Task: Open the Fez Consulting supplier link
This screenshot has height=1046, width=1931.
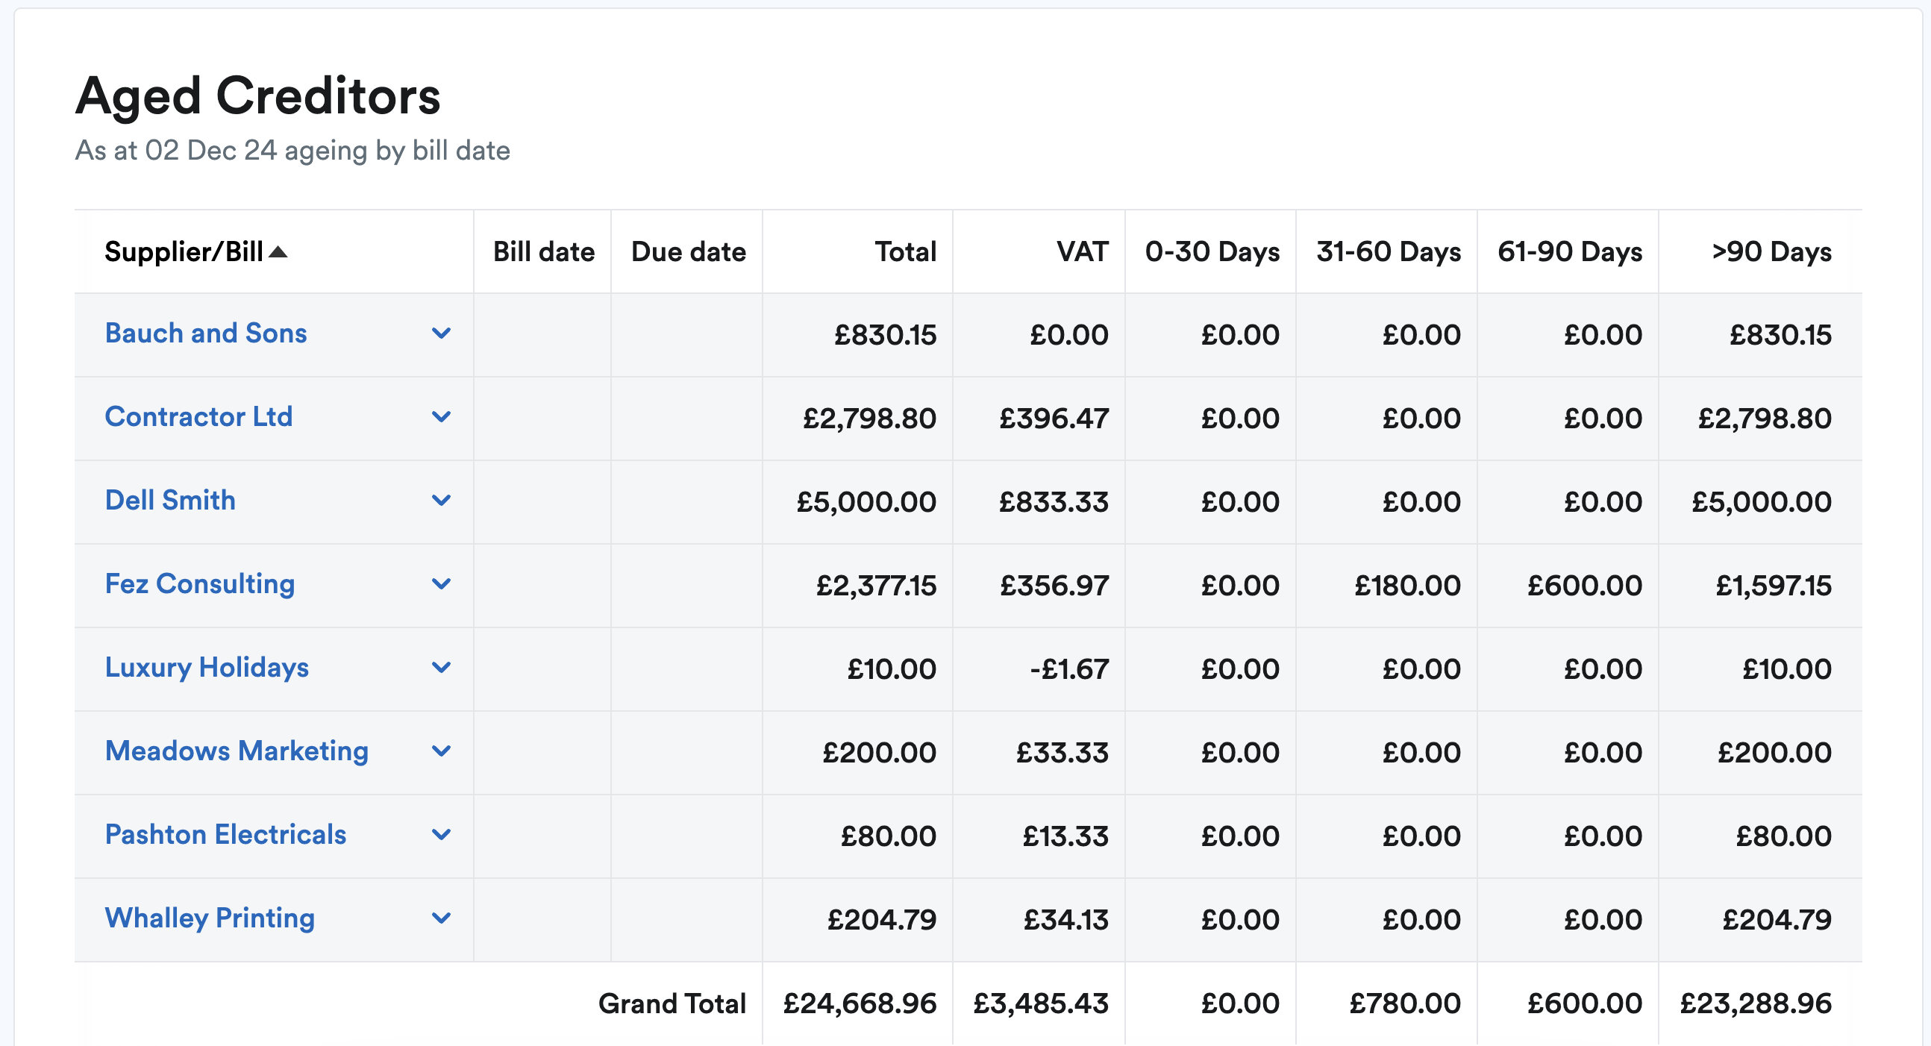Action: tap(199, 584)
